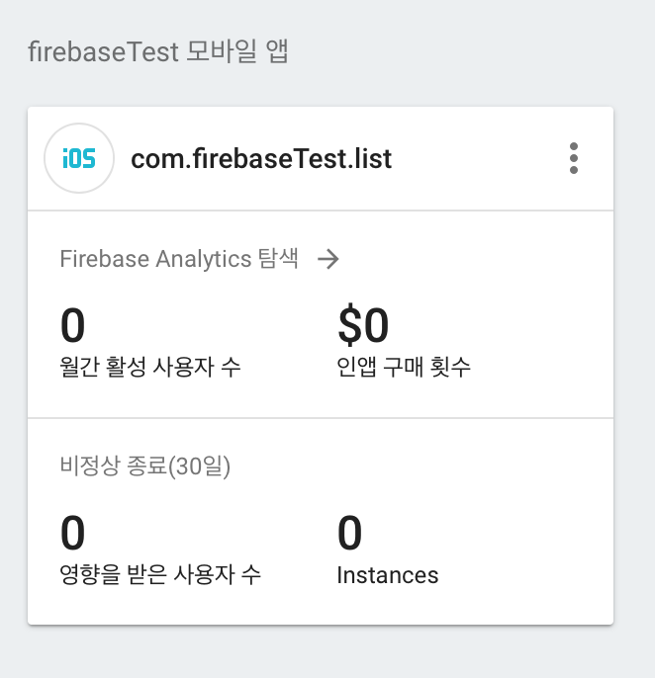
Task: Click the 영향을 받은 사용자 수 label
Action: [x=160, y=574]
